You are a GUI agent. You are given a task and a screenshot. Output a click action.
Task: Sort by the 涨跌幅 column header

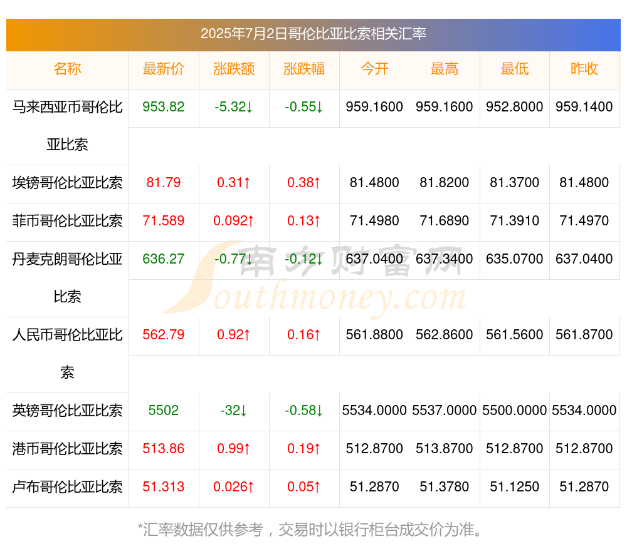click(303, 69)
